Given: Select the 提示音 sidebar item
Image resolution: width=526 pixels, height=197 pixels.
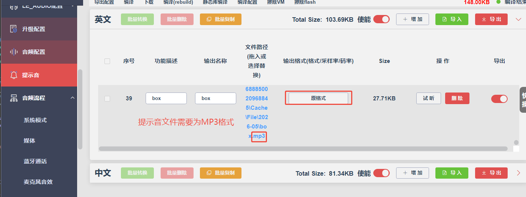Looking at the screenshot, I should tap(39, 75).
